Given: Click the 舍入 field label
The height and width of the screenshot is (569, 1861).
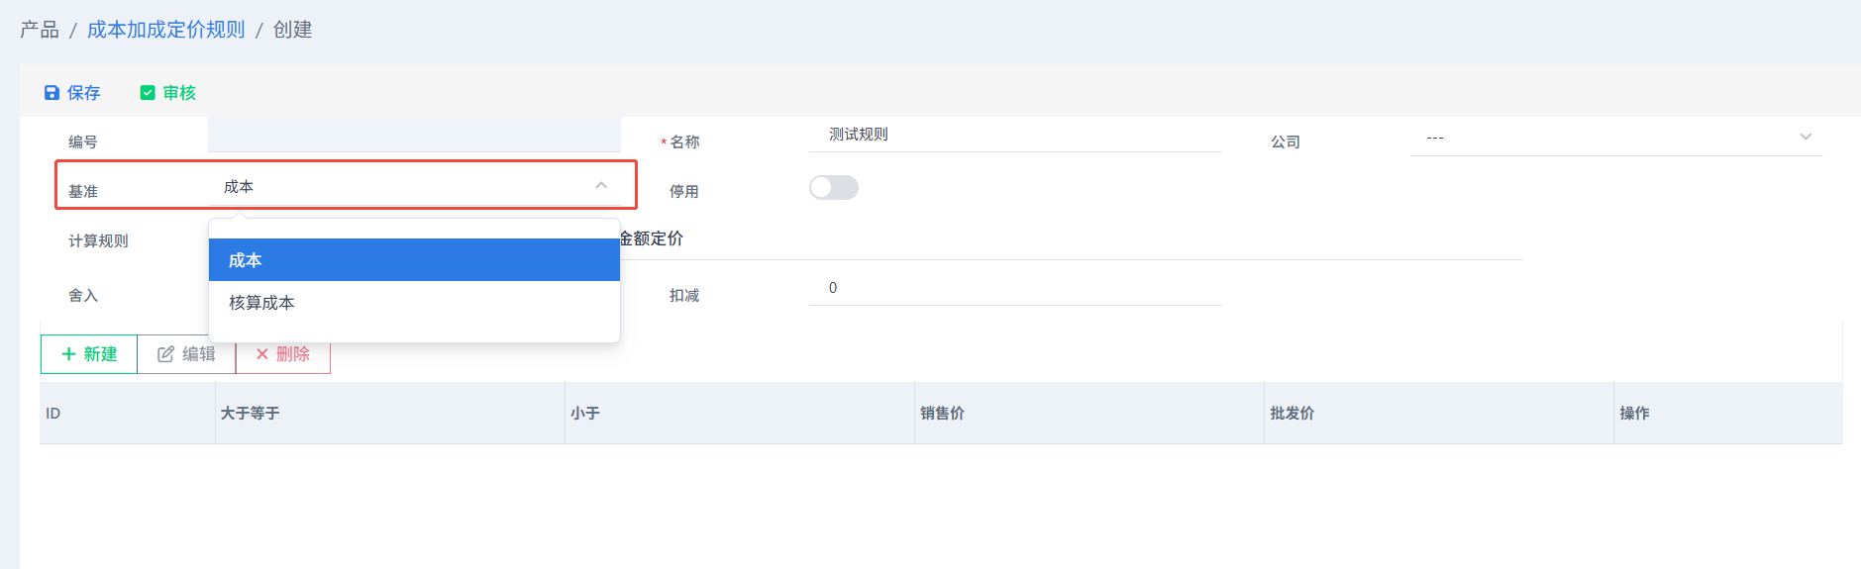Looking at the screenshot, I should pyautogui.click(x=83, y=295).
